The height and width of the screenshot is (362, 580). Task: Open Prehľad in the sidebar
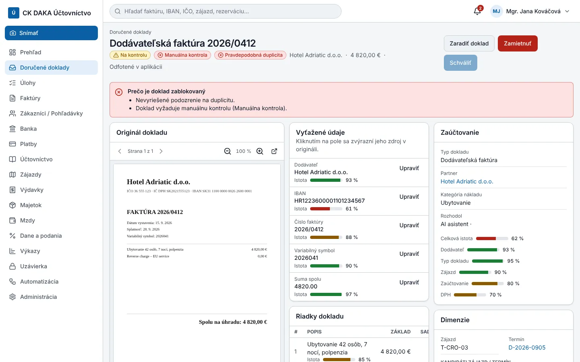[x=51, y=52]
